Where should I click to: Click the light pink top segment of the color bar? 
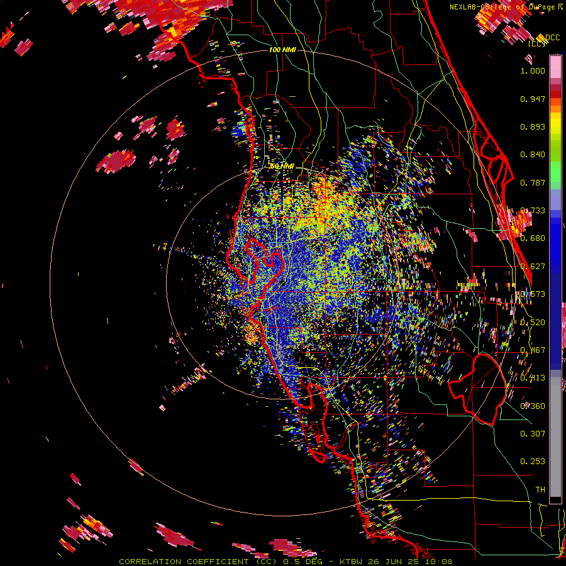click(555, 67)
